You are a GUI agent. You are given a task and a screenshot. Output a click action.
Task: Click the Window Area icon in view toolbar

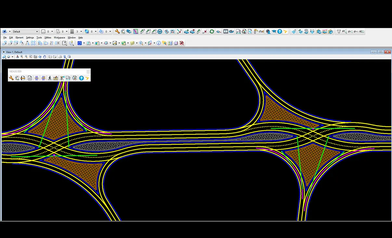pyautogui.click(x=31, y=57)
